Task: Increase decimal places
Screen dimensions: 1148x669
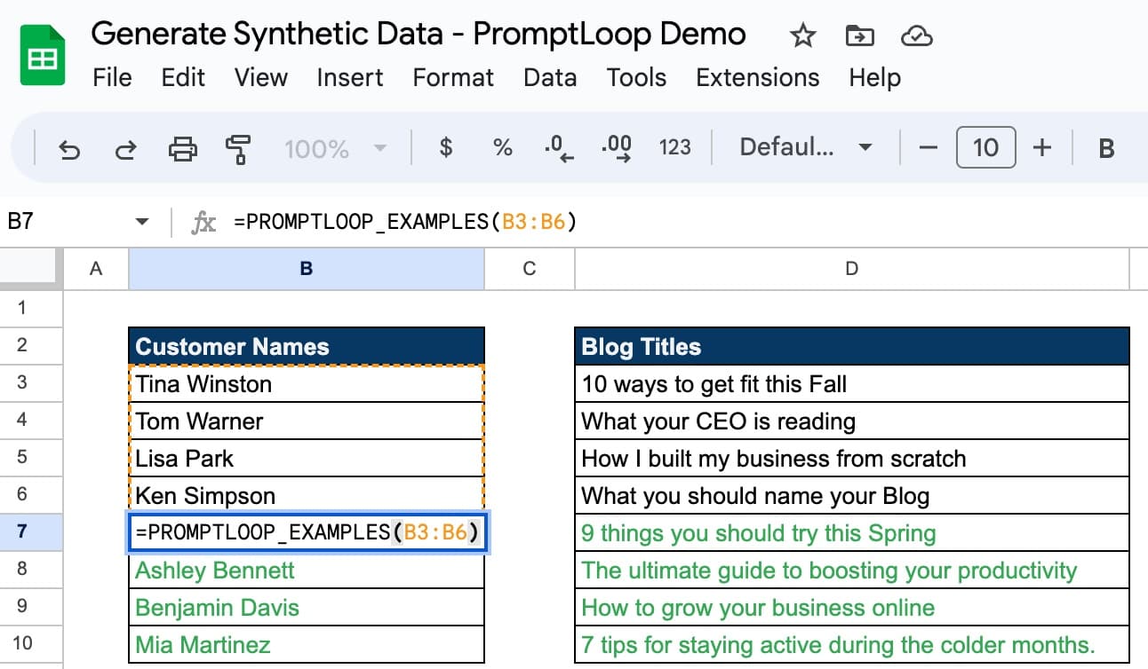Action: tap(617, 148)
